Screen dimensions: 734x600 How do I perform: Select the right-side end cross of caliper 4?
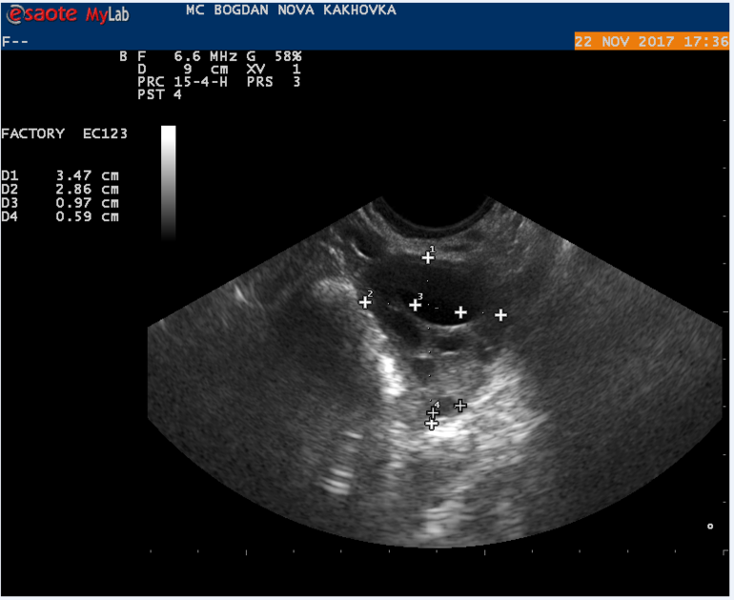coord(460,406)
